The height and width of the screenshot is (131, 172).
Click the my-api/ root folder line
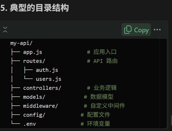point(21,43)
